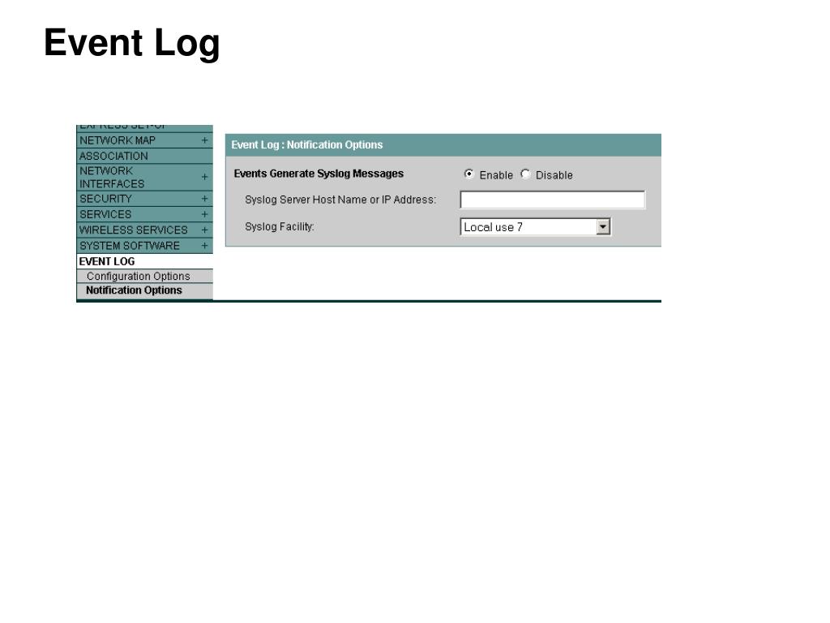Expand NETWORK INTERFACES plus icon
This screenshot has height=623, width=830.
[x=204, y=177]
